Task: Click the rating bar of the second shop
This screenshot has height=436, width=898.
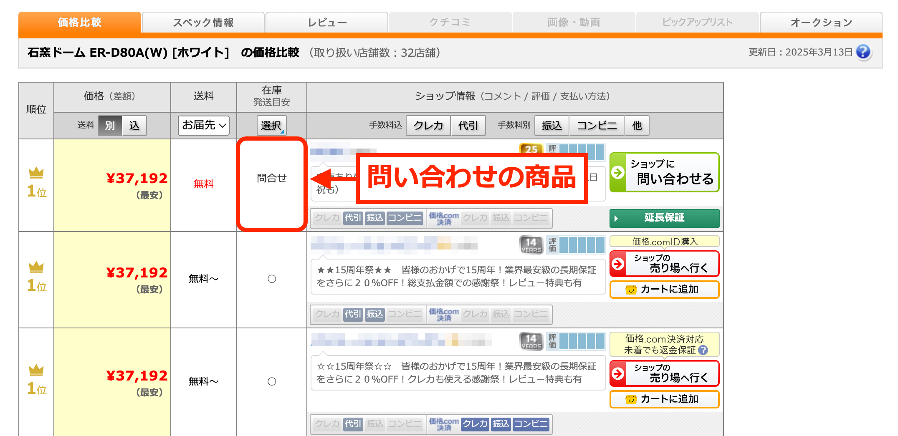Action: 582,244
